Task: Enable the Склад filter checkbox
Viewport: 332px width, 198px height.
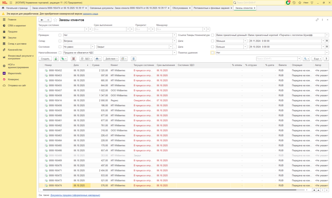Action: 60,41
